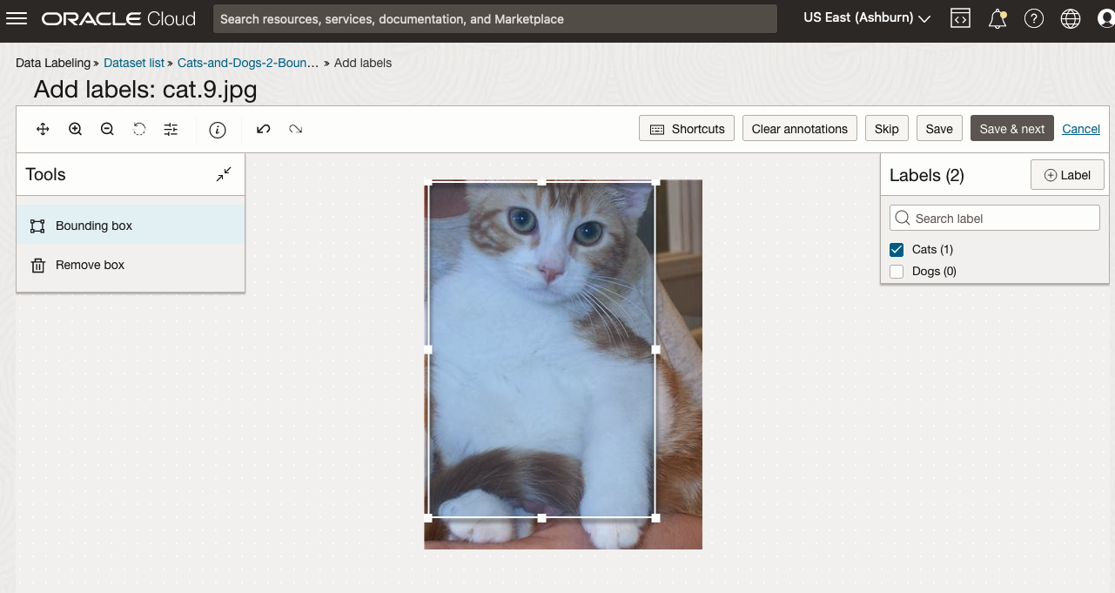Click the Clear annotations button
This screenshot has width=1115, height=593.
(x=799, y=129)
